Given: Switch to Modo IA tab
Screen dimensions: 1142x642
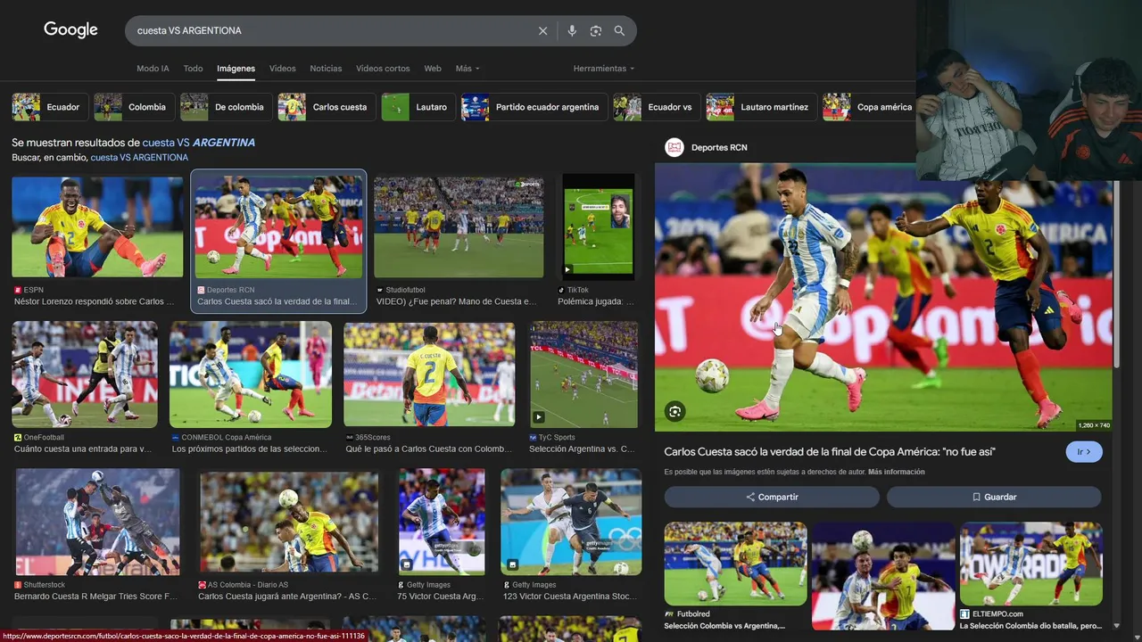Looking at the screenshot, I should coord(153,69).
